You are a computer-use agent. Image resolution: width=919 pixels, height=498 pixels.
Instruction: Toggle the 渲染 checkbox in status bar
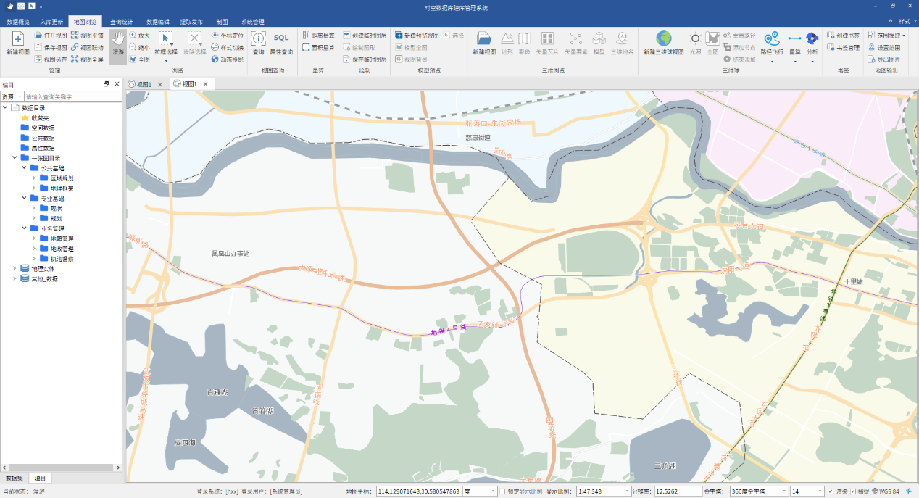click(831, 491)
